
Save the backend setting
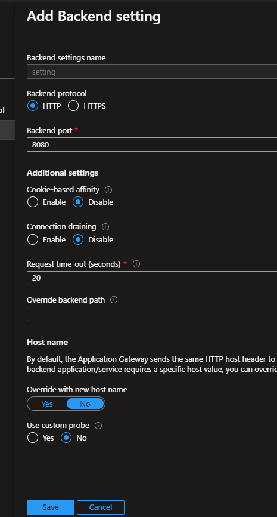pos(50,507)
